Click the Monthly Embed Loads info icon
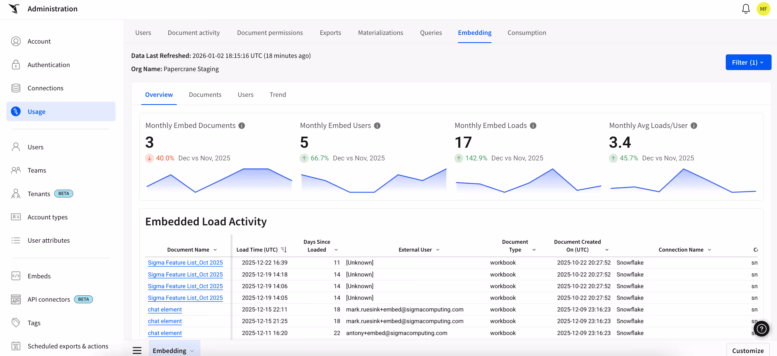The image size is (777, 356). (533, 126)
